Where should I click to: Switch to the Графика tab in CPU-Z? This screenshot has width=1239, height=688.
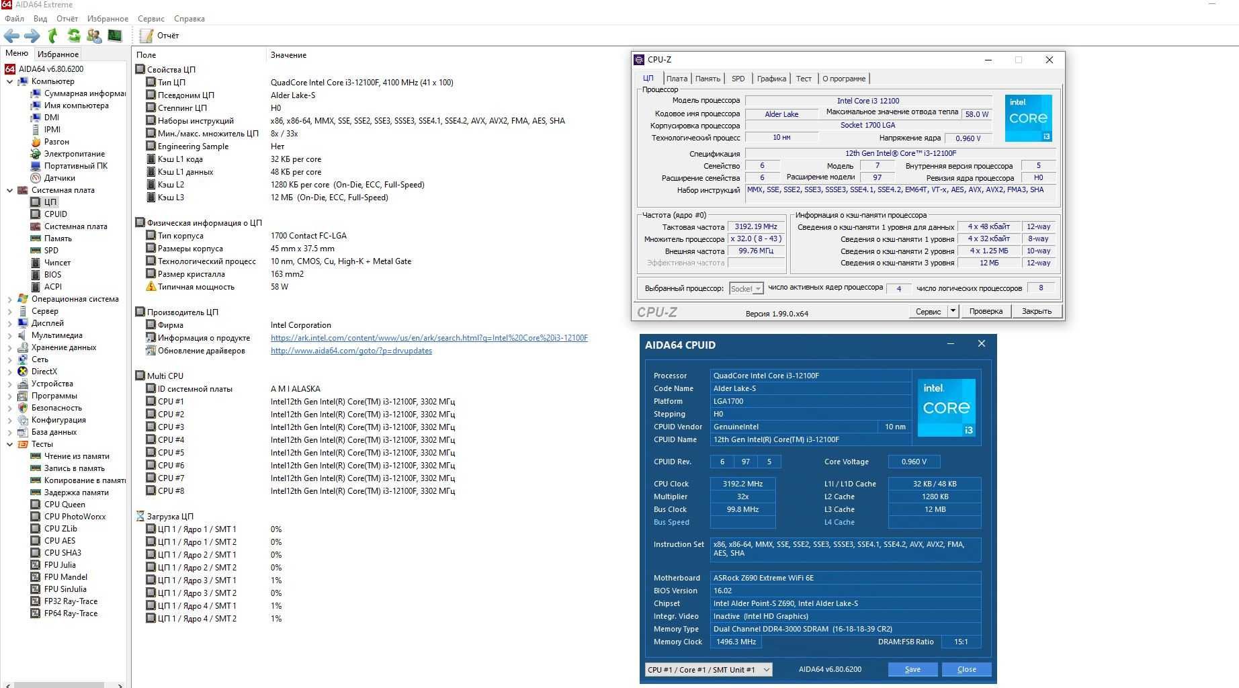click(771, 79)
